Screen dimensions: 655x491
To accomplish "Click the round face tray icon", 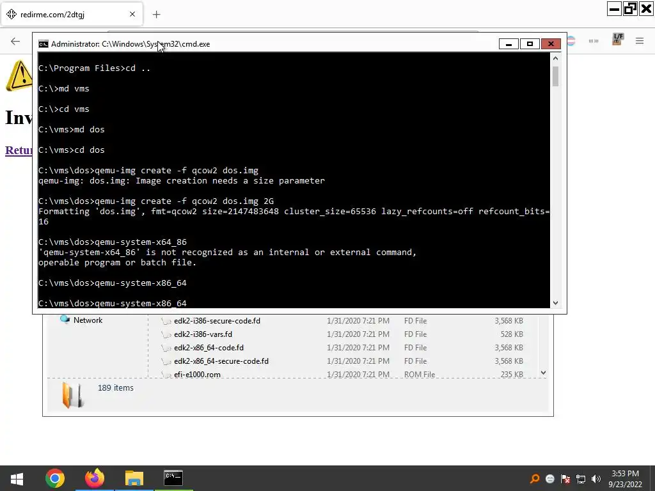I will click(x=549, y=479).
